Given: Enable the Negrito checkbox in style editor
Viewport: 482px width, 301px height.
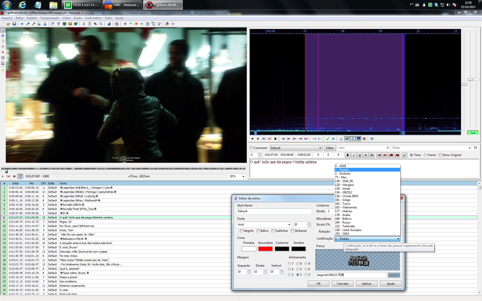Looking at the screenshot, I should pyautogui.click(x=241, y=231).
